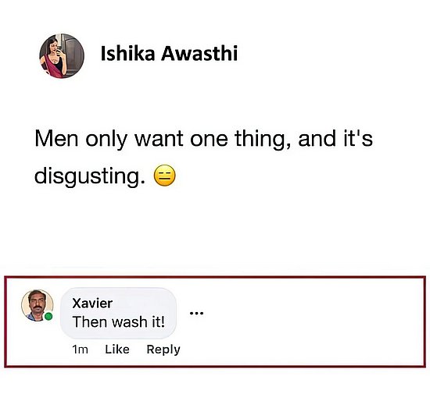Click the word 'Men' in the post
Screen dimensions: 430x401
pyautogui.click(x=56, y=139)
